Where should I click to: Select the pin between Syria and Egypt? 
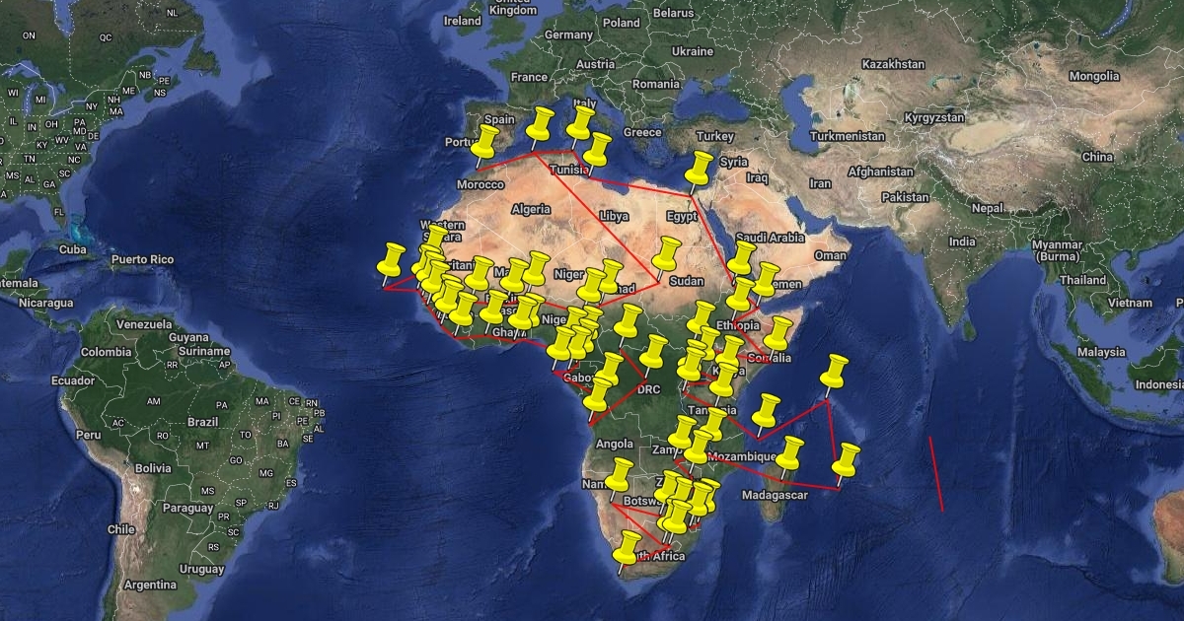700,170
